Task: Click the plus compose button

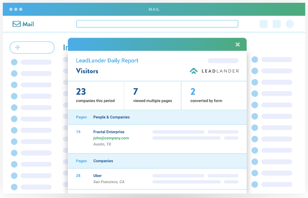Action: (32, 48)
